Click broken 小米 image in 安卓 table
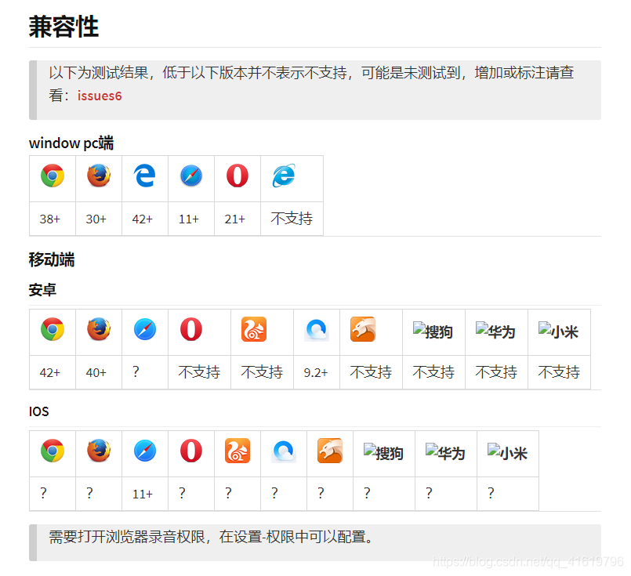Viewport: 631px width, 576px height. (559, 331)
